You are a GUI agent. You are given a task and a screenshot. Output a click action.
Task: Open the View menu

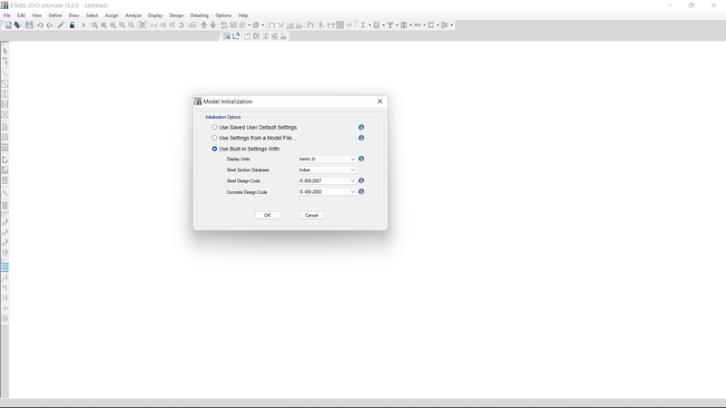pos(36,15)
